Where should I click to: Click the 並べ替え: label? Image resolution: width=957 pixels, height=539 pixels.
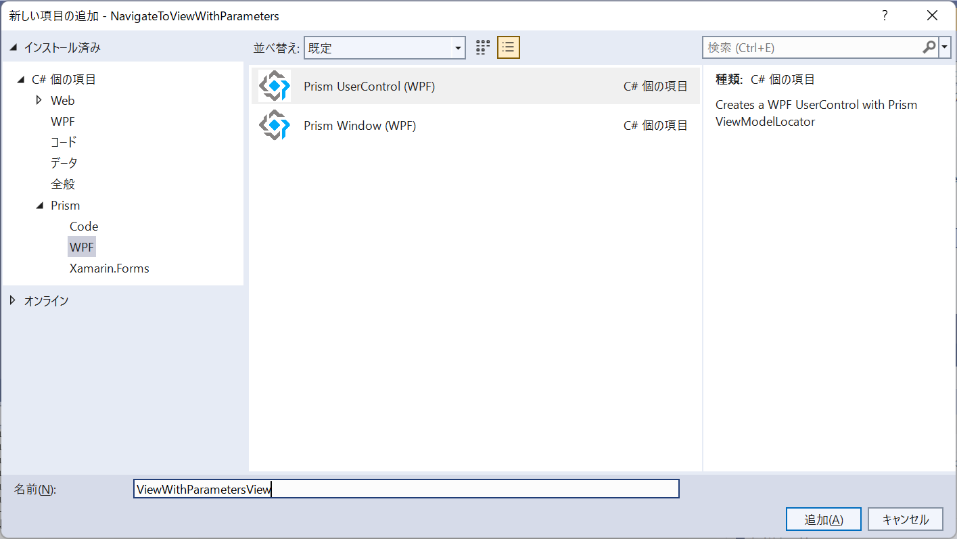tap(276, 48)
